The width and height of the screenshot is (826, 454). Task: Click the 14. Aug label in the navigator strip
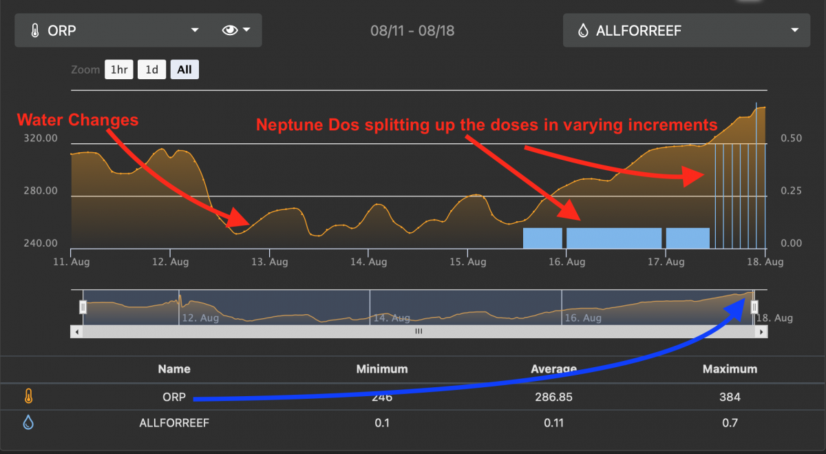[x=392, y=318]
